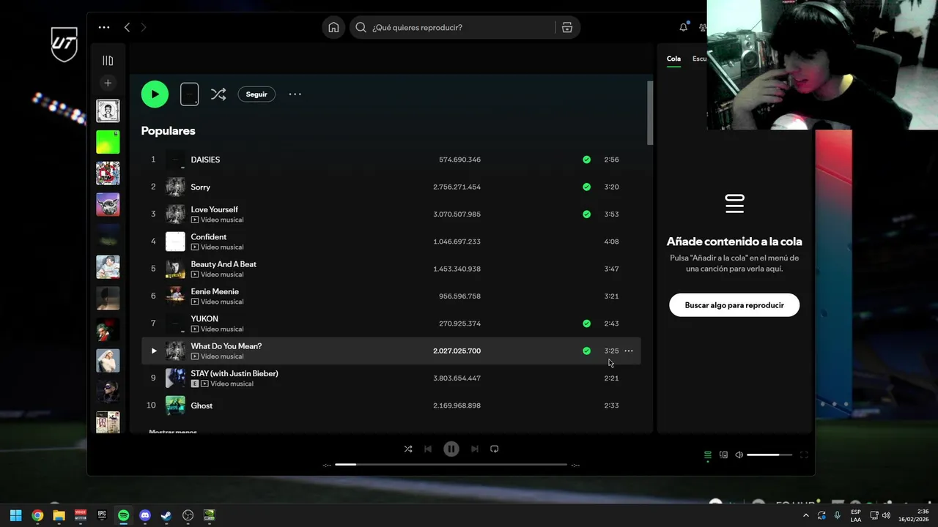938x527 pixels.
Task: Go forward with the right arrow
Action: point(144,27)
